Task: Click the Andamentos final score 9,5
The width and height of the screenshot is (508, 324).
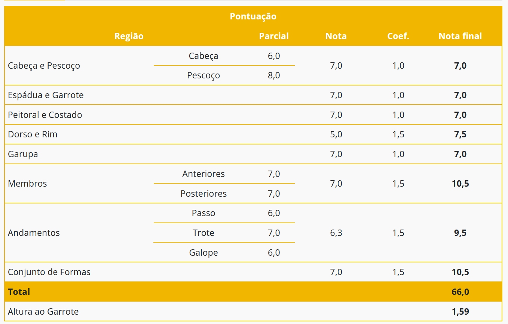Action: 460,233
